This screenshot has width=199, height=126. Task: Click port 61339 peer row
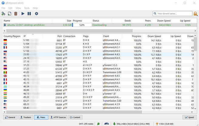click(x=98, y=69)
